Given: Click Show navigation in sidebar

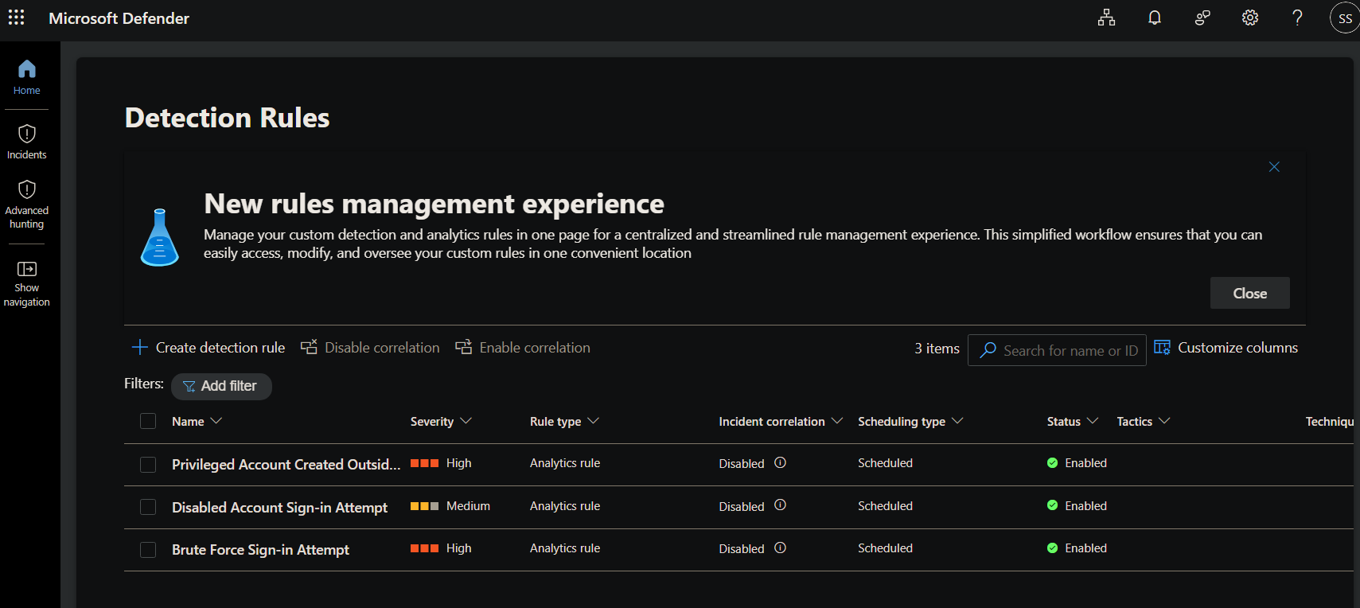Looking at the screenshot, I should [26, 283].
